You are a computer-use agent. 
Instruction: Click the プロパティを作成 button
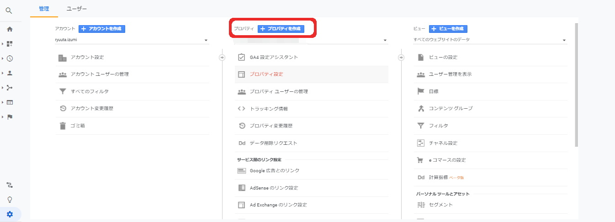[x=281, y=29]
